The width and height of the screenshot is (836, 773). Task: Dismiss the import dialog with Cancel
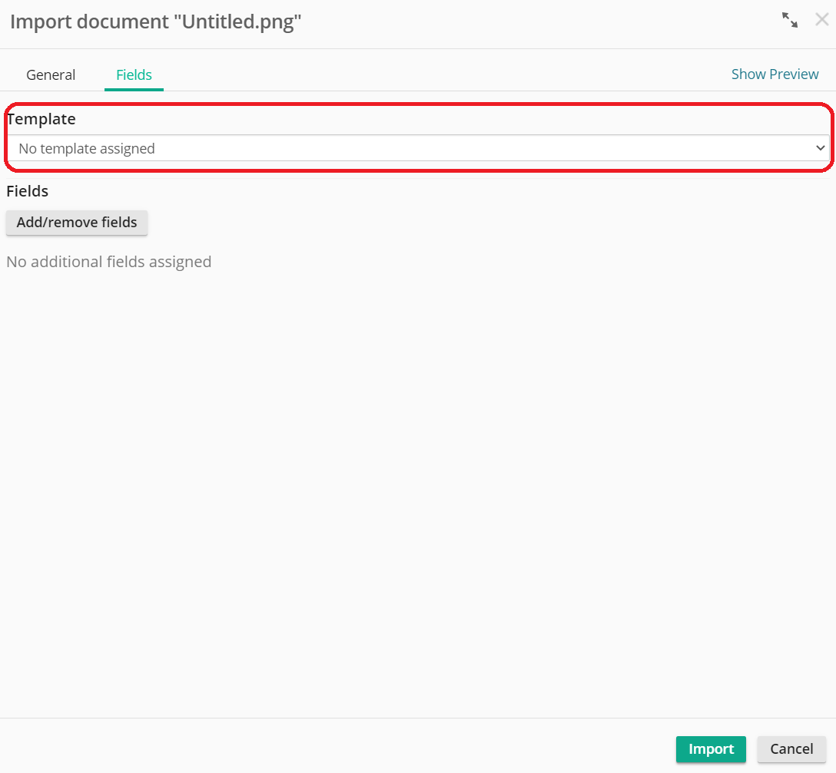tap(791, 749)
